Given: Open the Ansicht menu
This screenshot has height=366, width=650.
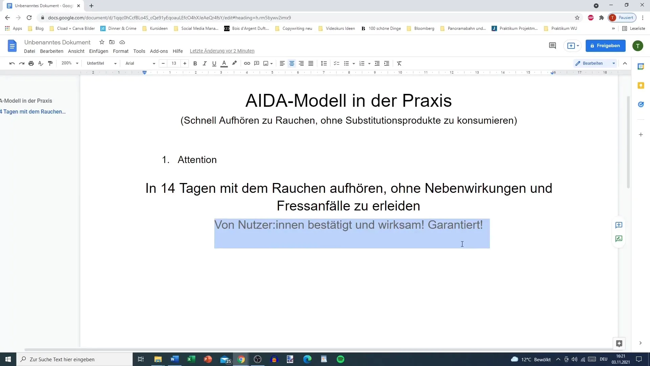Looking at the screenshot, I should click(76, 51).
